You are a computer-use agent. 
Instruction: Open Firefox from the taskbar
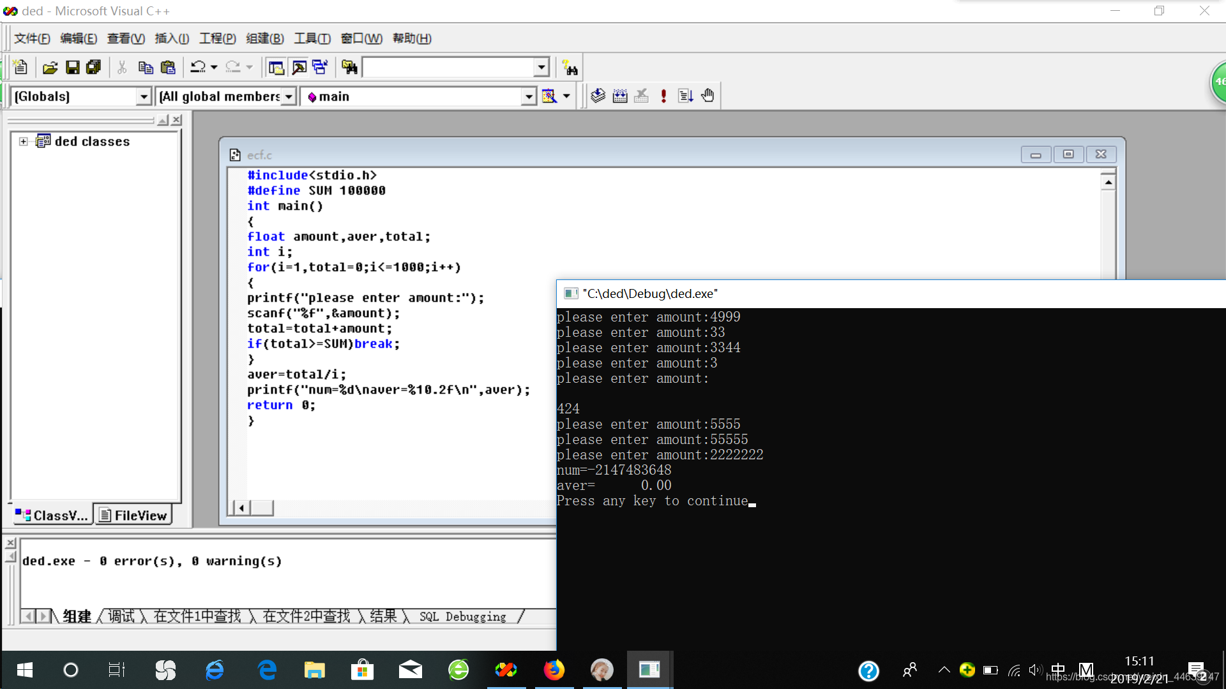[554, 670]
